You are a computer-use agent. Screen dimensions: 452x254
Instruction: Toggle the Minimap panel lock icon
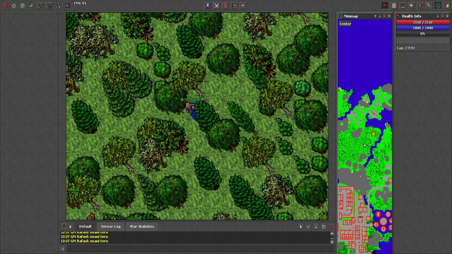point(380,16)
